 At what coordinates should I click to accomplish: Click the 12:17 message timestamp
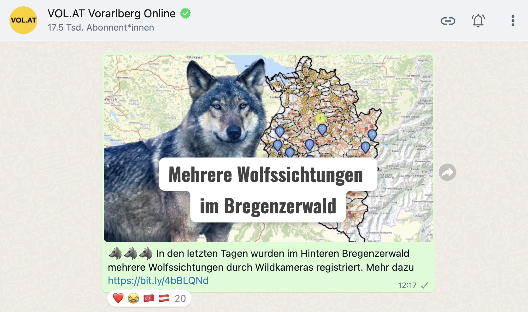[x=407, y=286]
